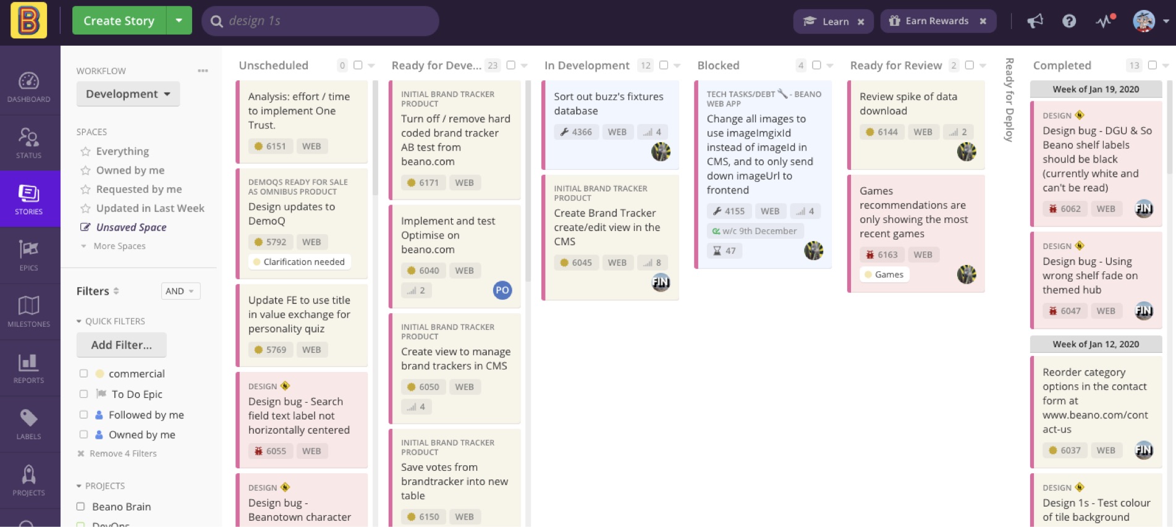
Task: Expand the Create Story dropdown arrow
Action: [x=179, y=21]
